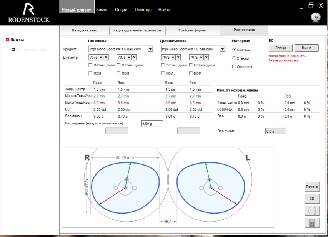
Task: Clear the second diameter under Тип линзы
Action: click(134, 57)
